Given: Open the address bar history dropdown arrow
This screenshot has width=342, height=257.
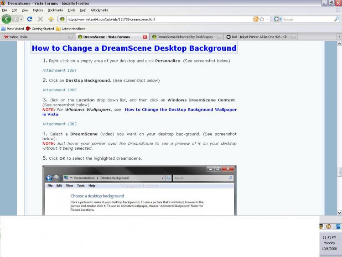Looking at the screenshot, I should (x=268, y=19).
